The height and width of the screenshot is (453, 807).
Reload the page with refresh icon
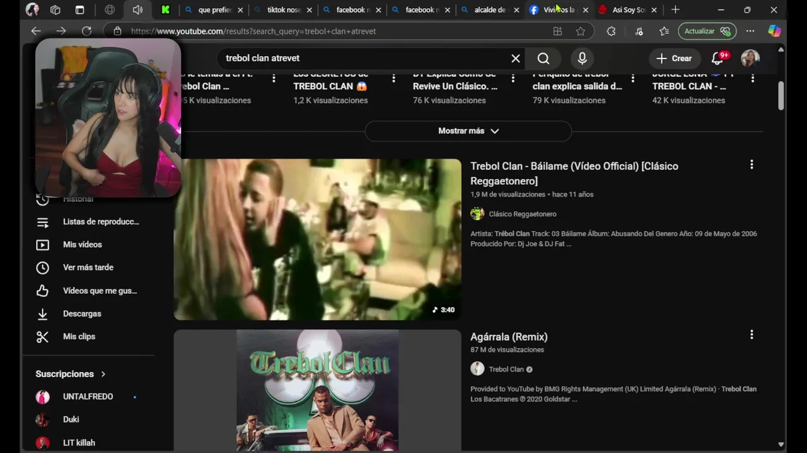[87, 31]
